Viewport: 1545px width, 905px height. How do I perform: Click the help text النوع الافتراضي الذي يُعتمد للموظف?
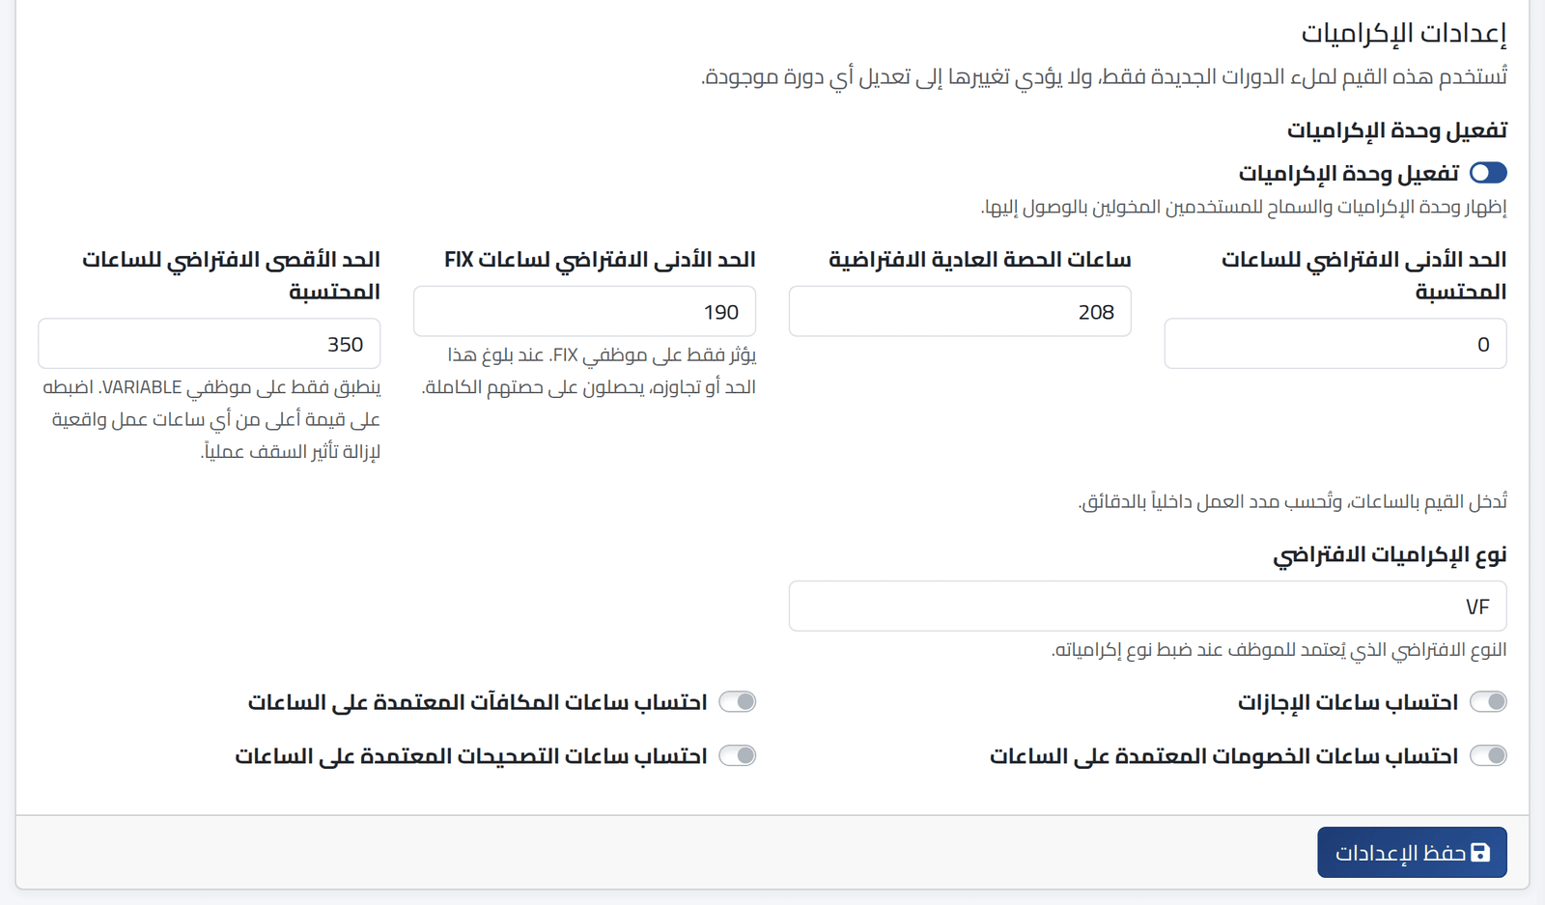click(1279, 650)
